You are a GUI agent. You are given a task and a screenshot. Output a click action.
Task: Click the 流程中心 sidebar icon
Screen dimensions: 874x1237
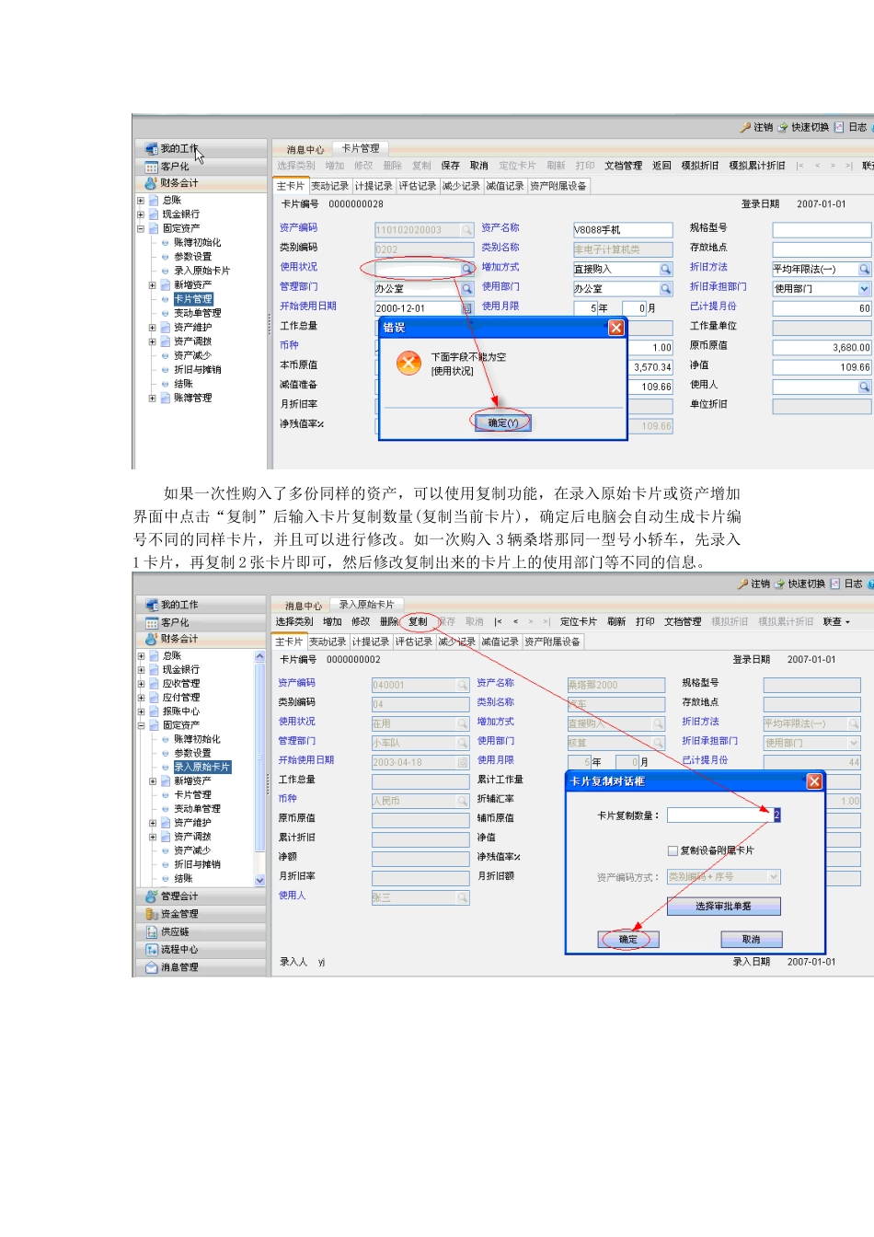152,949
